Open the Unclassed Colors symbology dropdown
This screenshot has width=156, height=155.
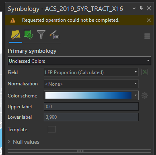(x=79, y=61)
